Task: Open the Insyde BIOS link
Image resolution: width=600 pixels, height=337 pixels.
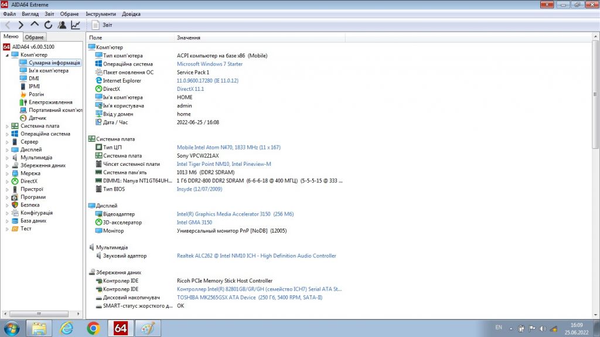Action: pyautogui.click(x=199, y=189)
